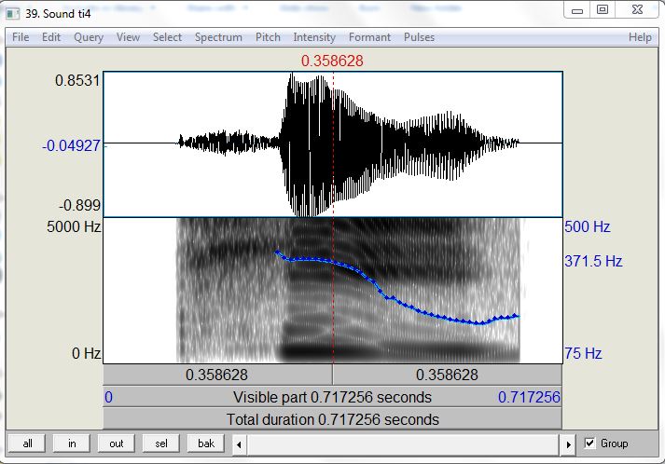Click the 371.5 Hz pitch value label
The height and width of the screenshot is (464, 665).
tap(593, 261)
